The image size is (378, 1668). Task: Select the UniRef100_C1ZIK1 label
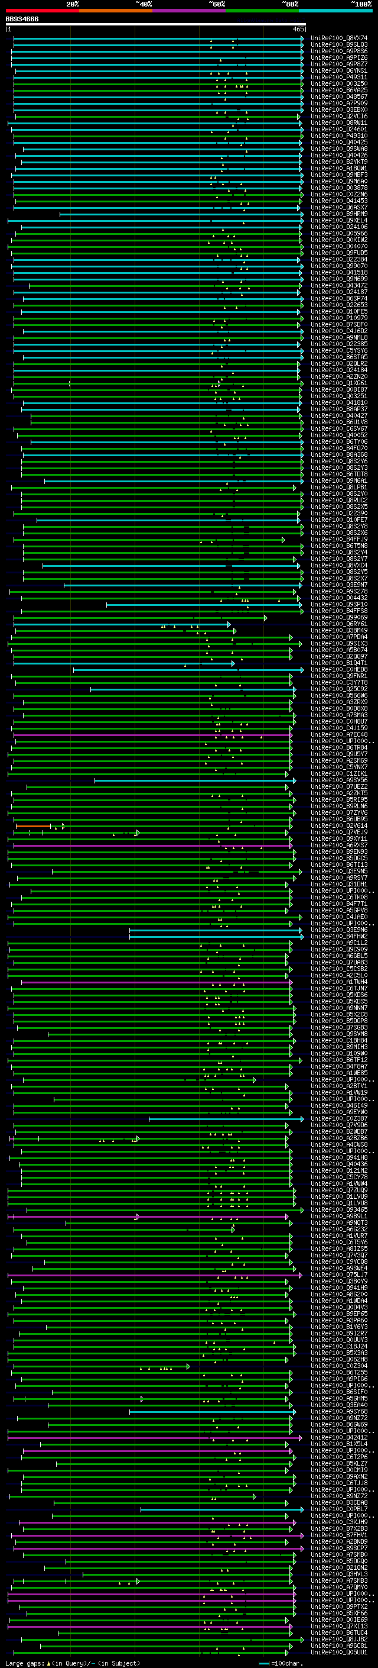(339, 774)
